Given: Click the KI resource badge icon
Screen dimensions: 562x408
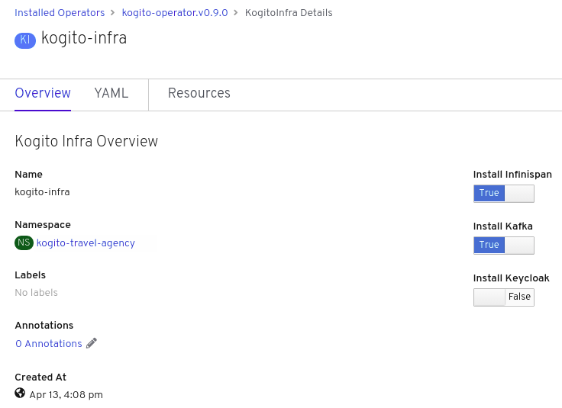Looking at the screenshot, I should [x=25, y=40].
